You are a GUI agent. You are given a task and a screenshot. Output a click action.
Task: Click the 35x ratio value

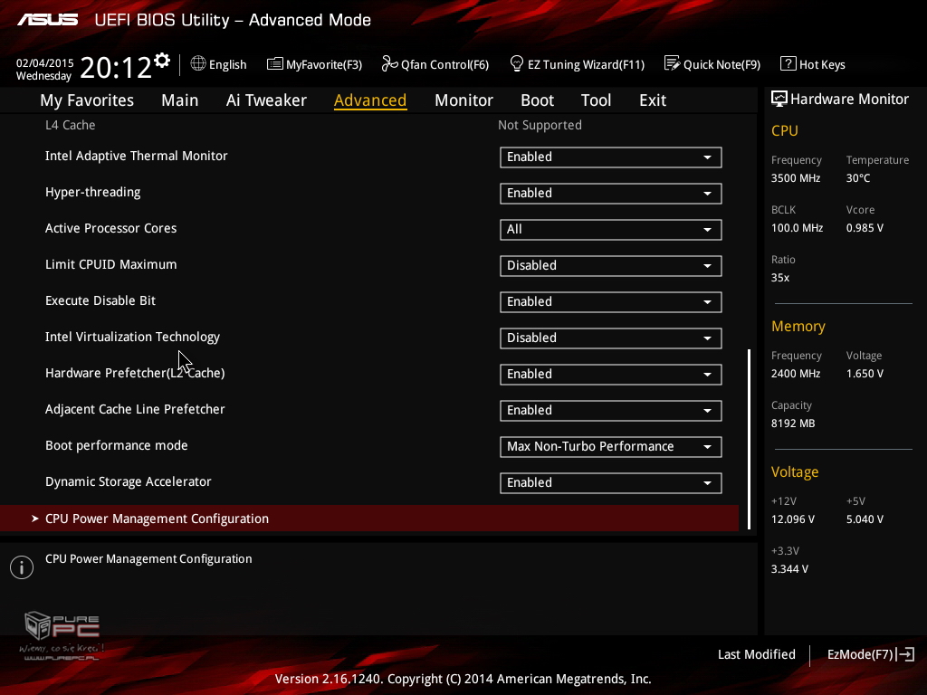pyautogui.click(x=779, y=277)
